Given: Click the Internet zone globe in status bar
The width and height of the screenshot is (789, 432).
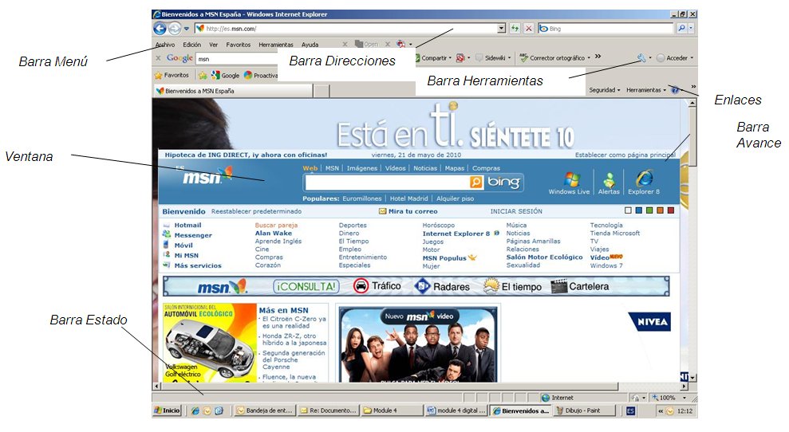Looking at the screenshot, I should pyautogui.click(x=546, y=398).
